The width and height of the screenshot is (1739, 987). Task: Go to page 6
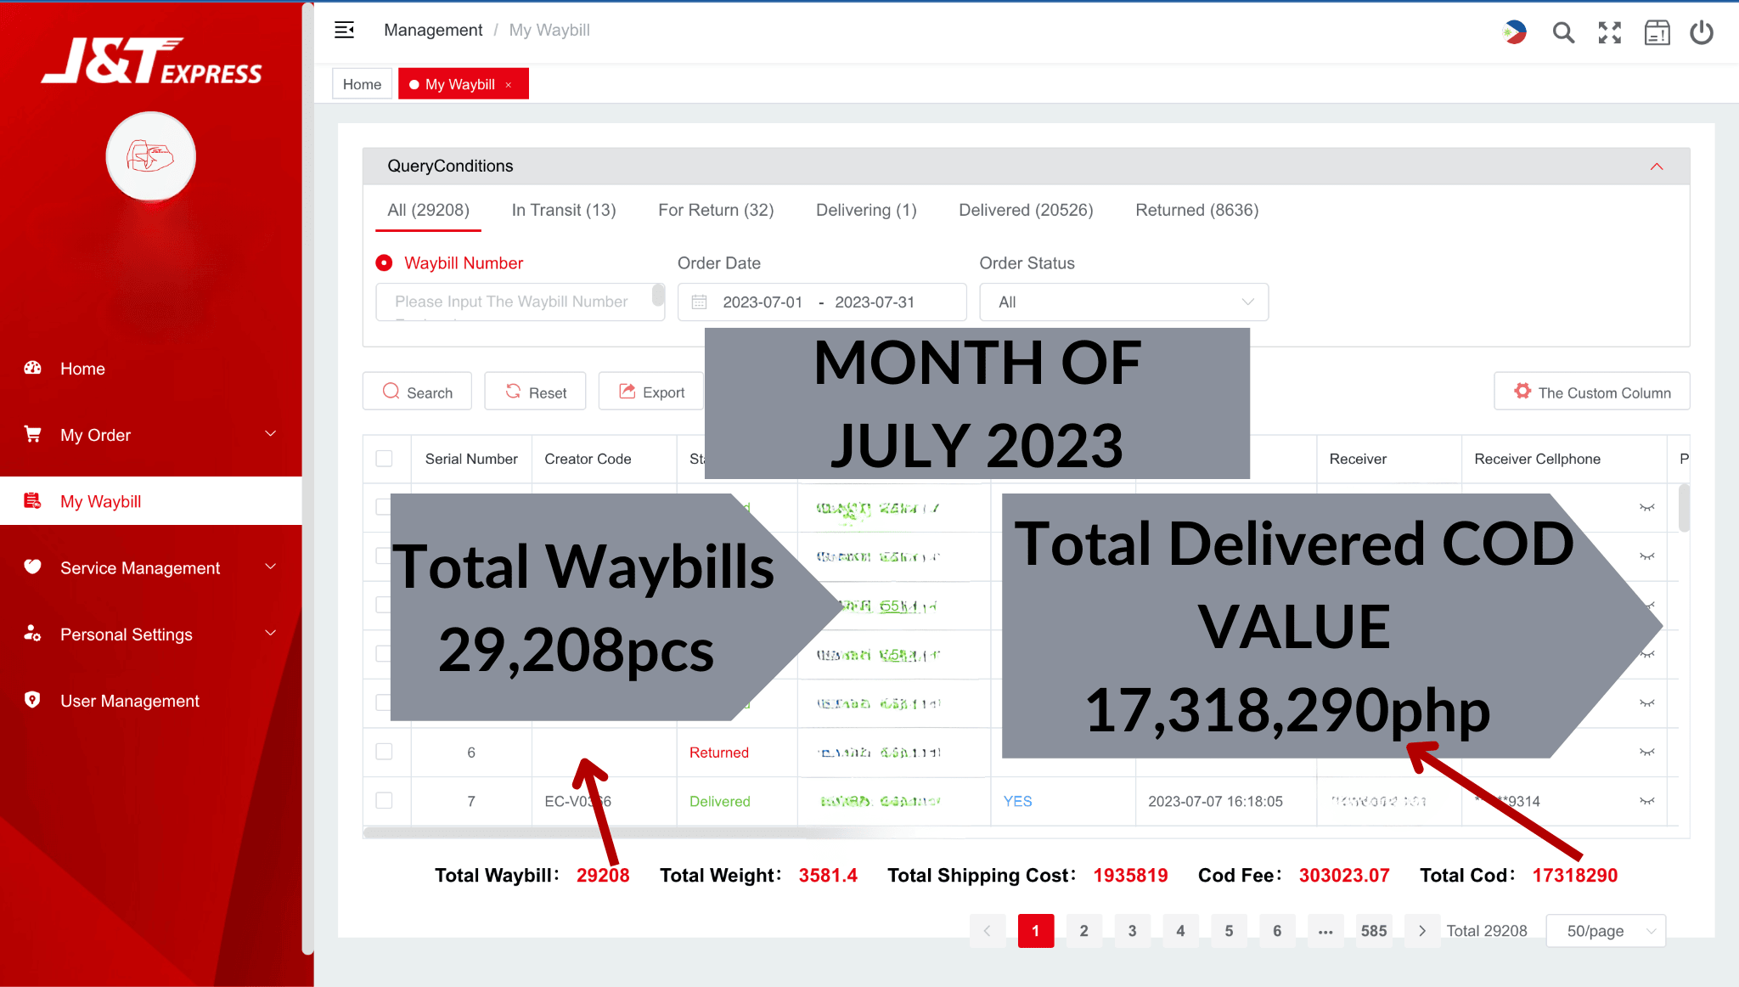point(1278,931)
